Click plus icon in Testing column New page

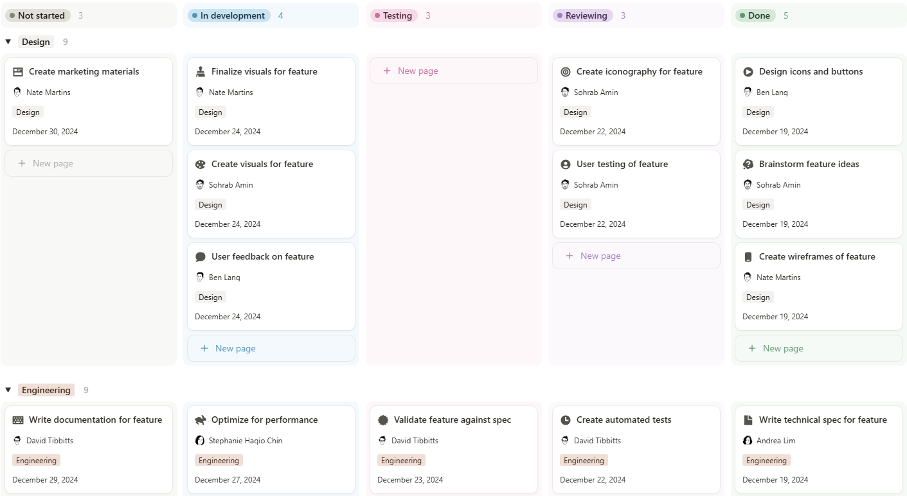(x=387, y=71)
